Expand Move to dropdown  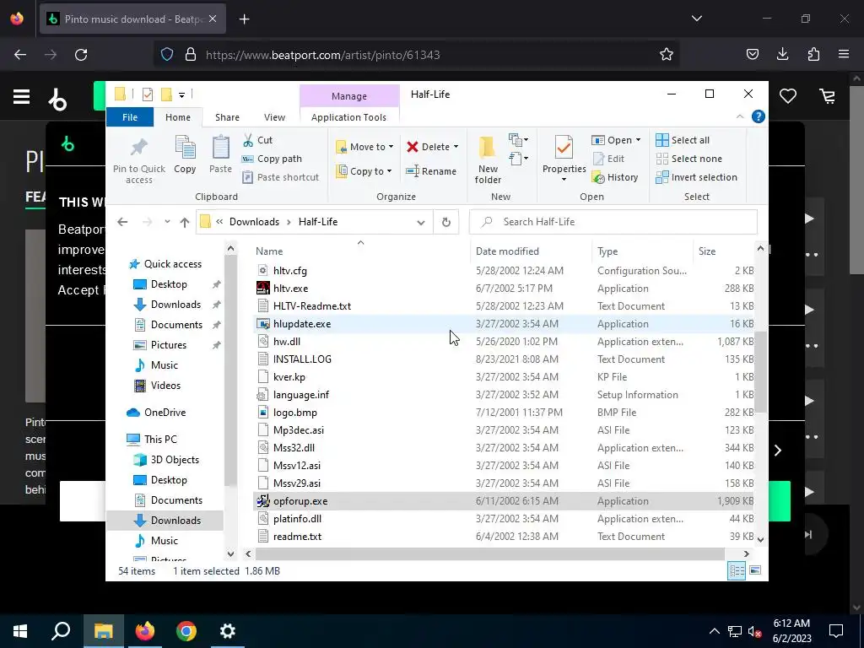tap(391, 147)
